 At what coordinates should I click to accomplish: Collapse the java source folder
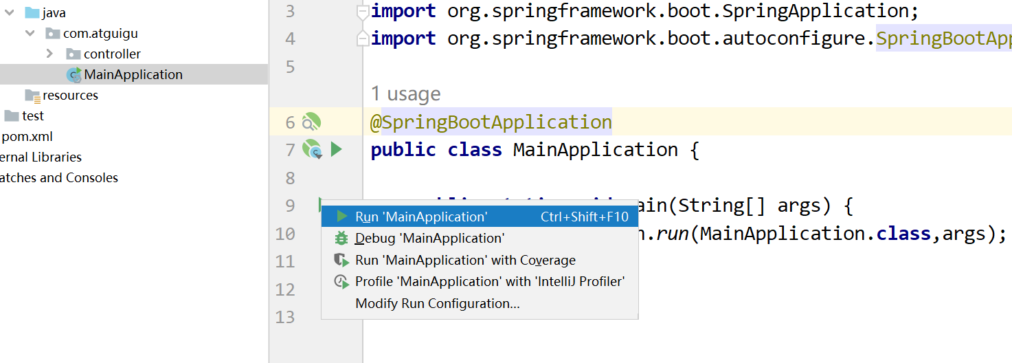[10, 13]
